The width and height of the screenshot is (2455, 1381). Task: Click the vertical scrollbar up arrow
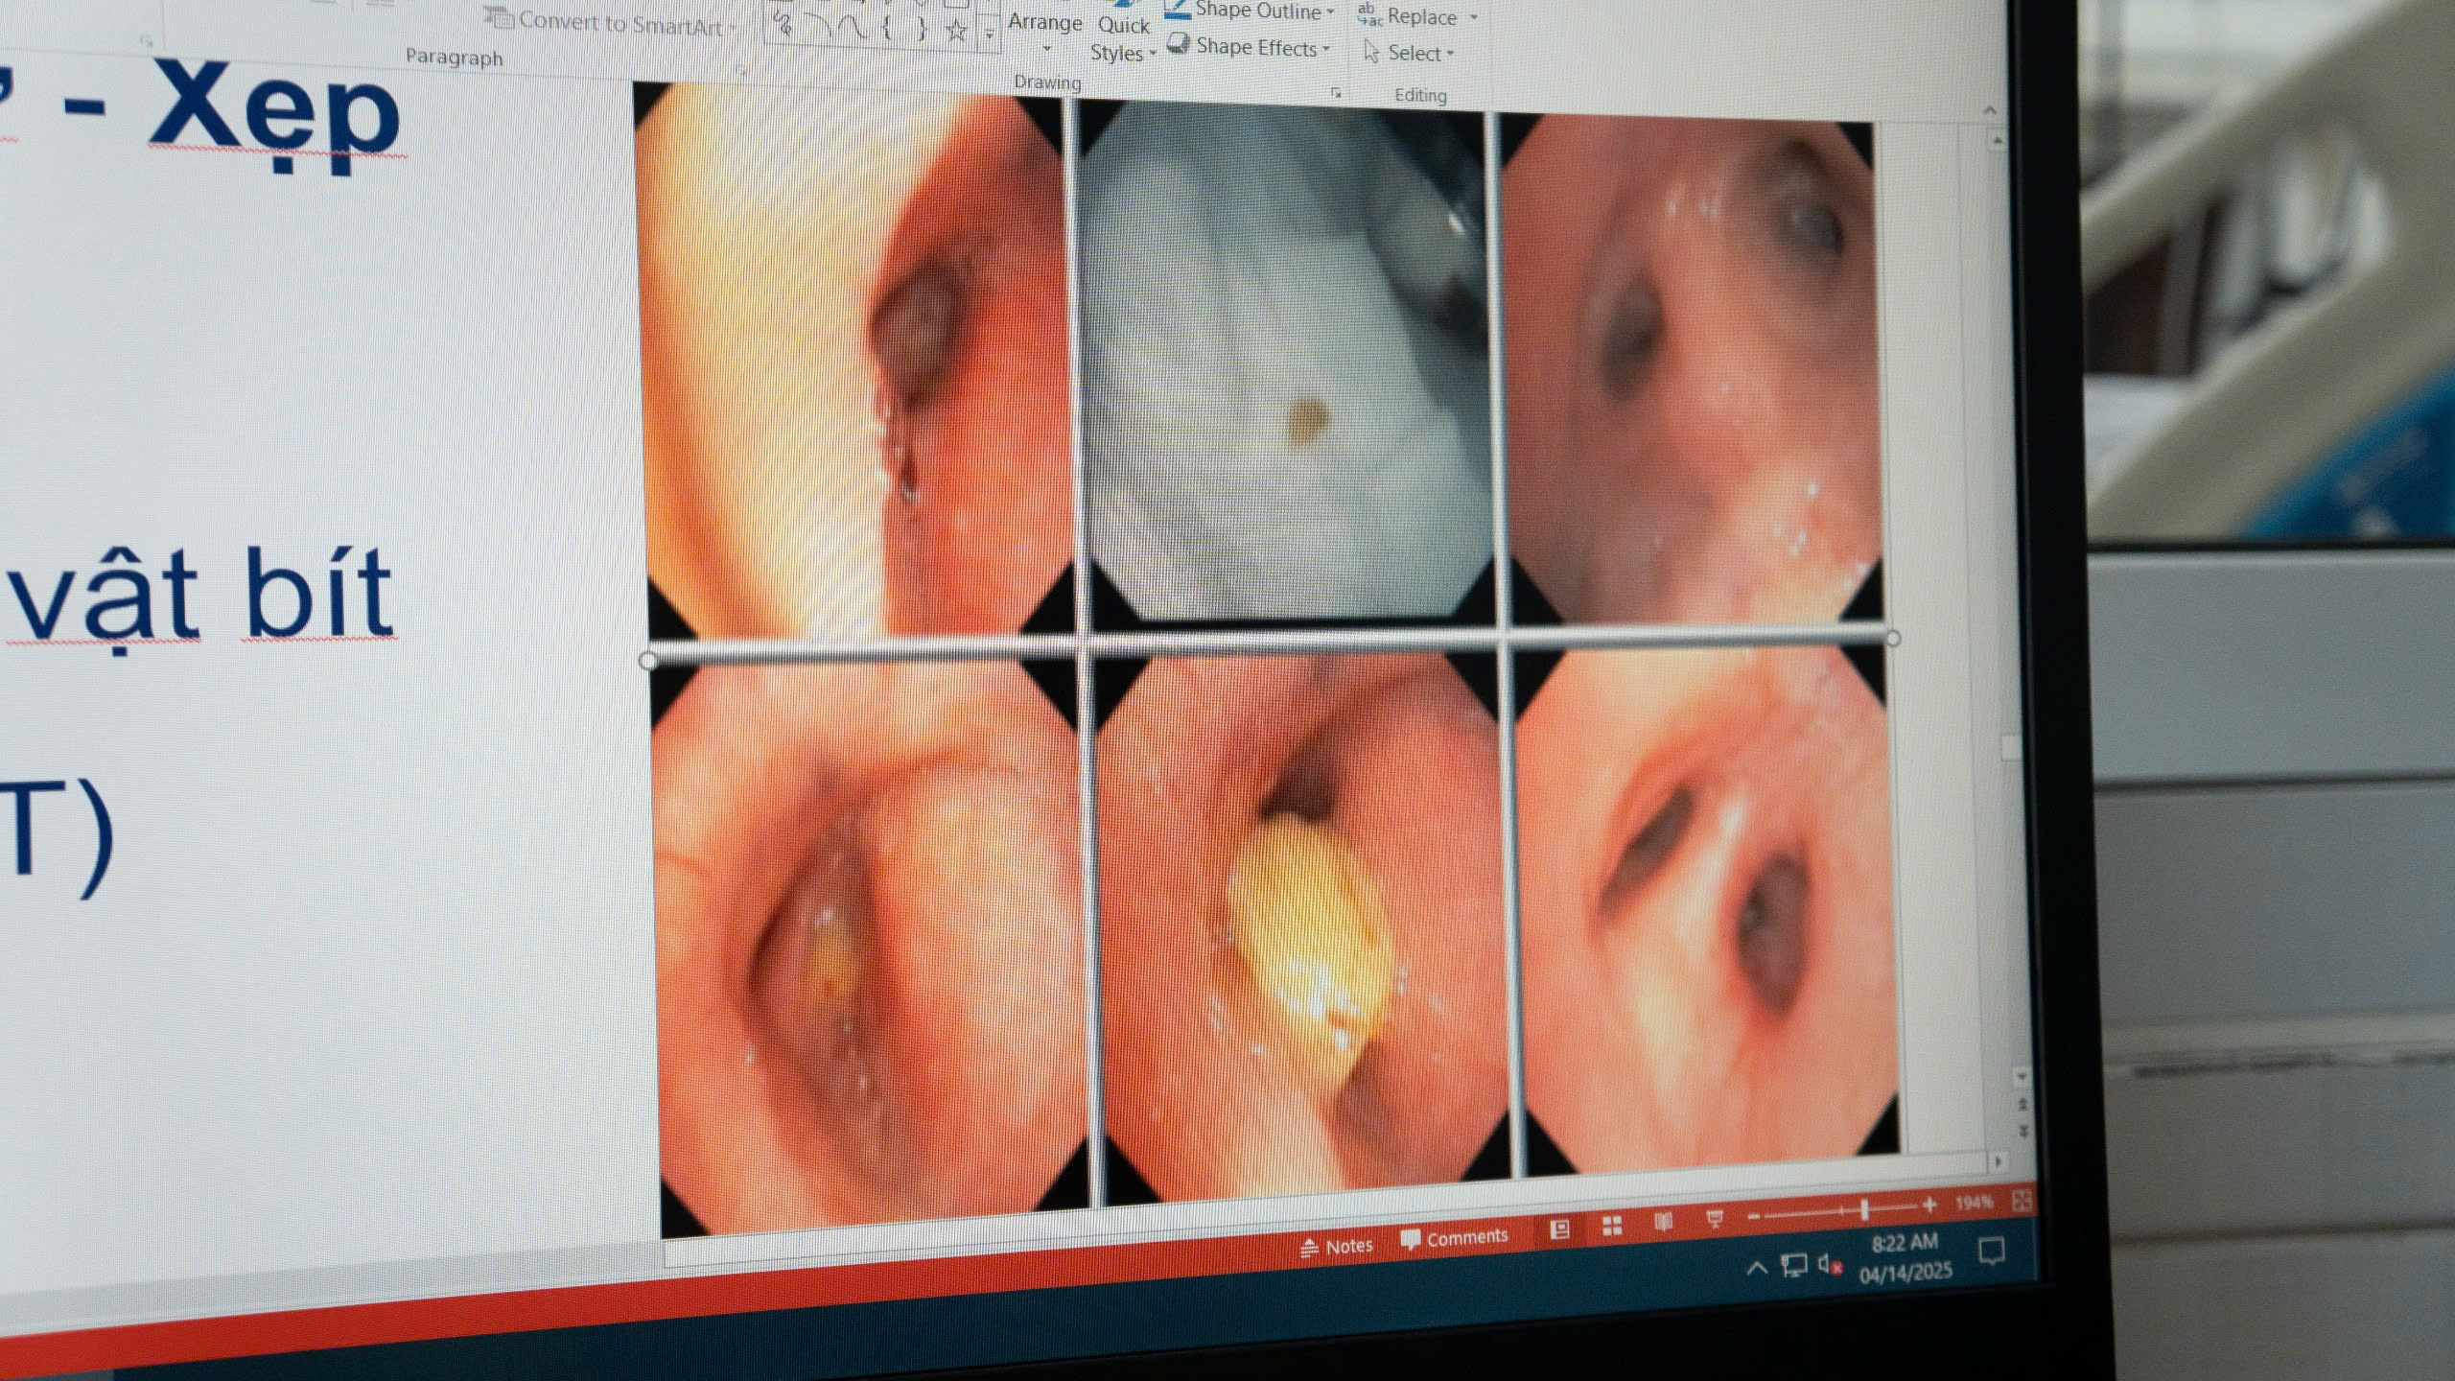[1998, 142]
